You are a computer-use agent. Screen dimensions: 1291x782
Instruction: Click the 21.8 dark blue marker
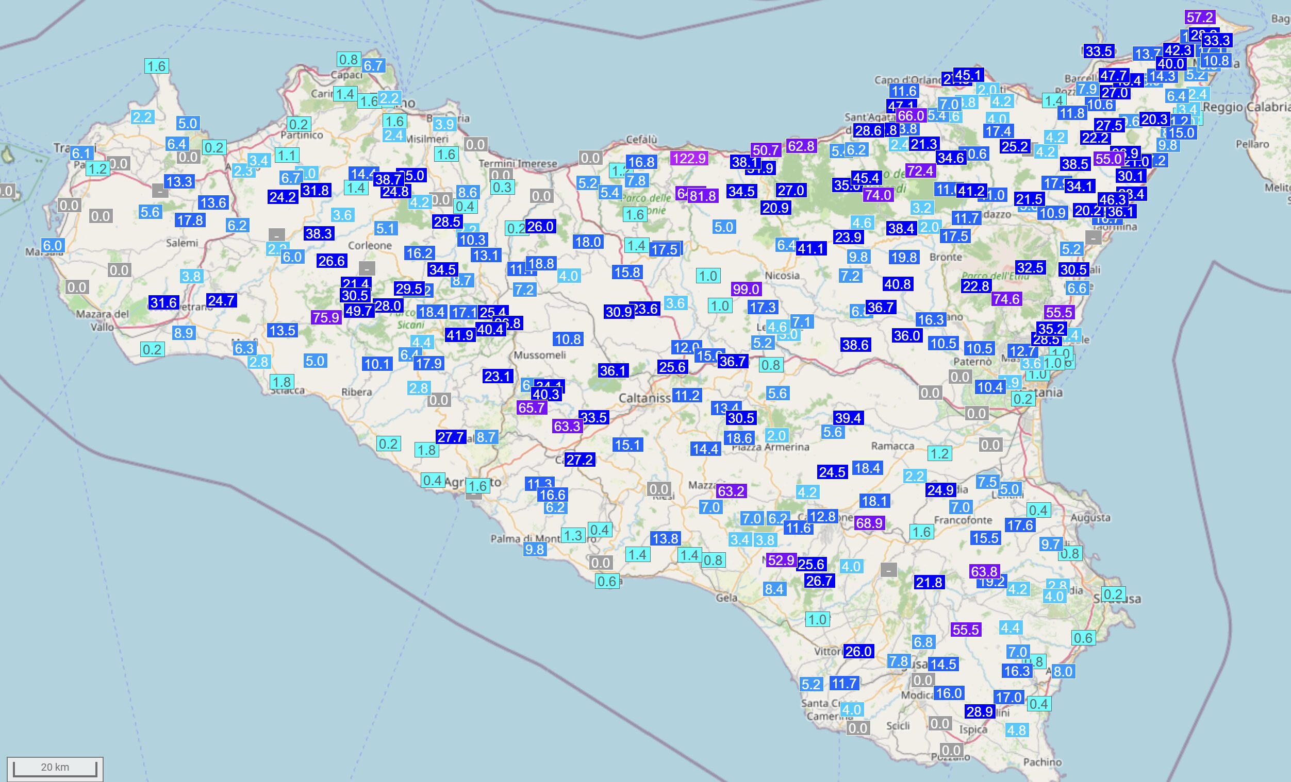930,582
